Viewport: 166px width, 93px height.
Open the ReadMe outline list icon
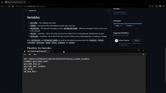click(x=26, y=11)
